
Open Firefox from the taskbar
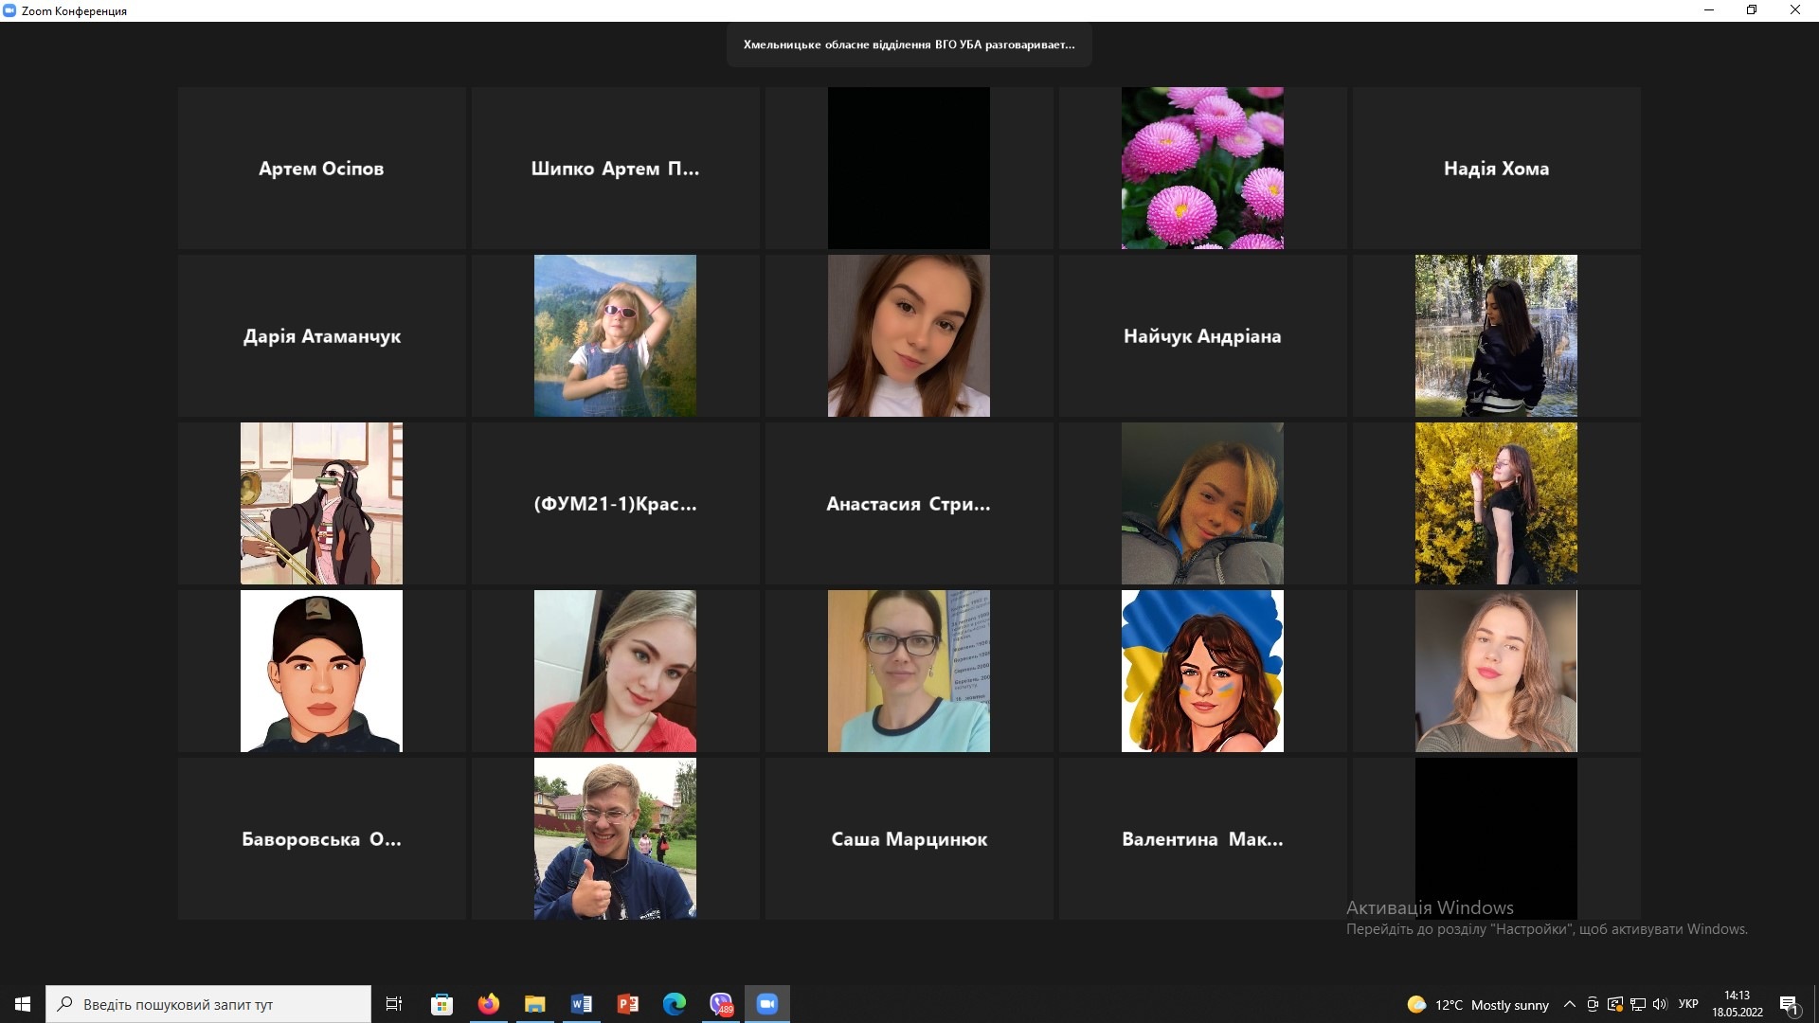(488, 1004)
